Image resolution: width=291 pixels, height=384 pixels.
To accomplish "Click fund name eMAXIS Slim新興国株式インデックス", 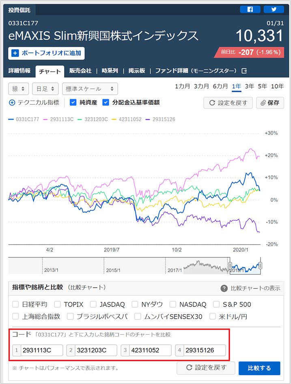I will pyautogui.click(x=103, y=36).
